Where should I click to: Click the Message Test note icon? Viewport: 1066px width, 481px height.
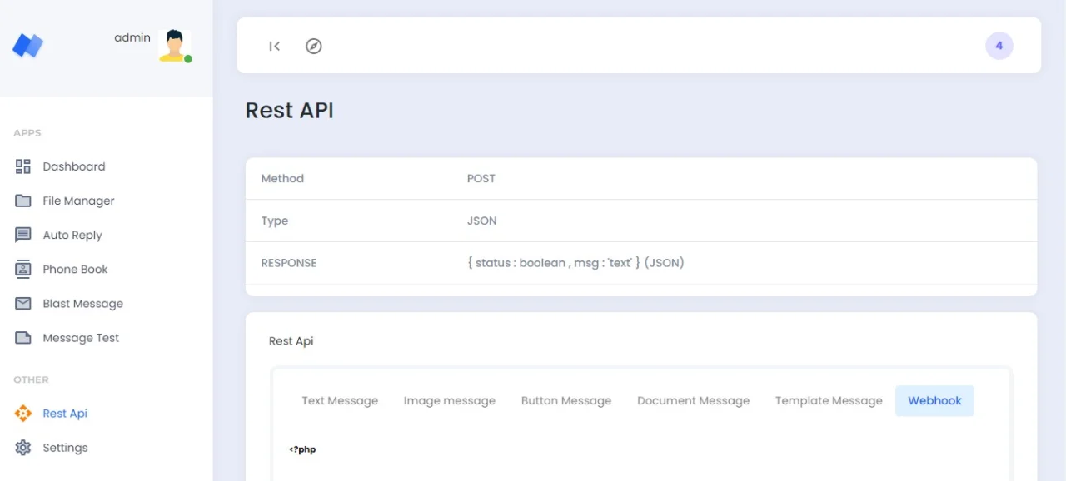(x=23, y=338)
